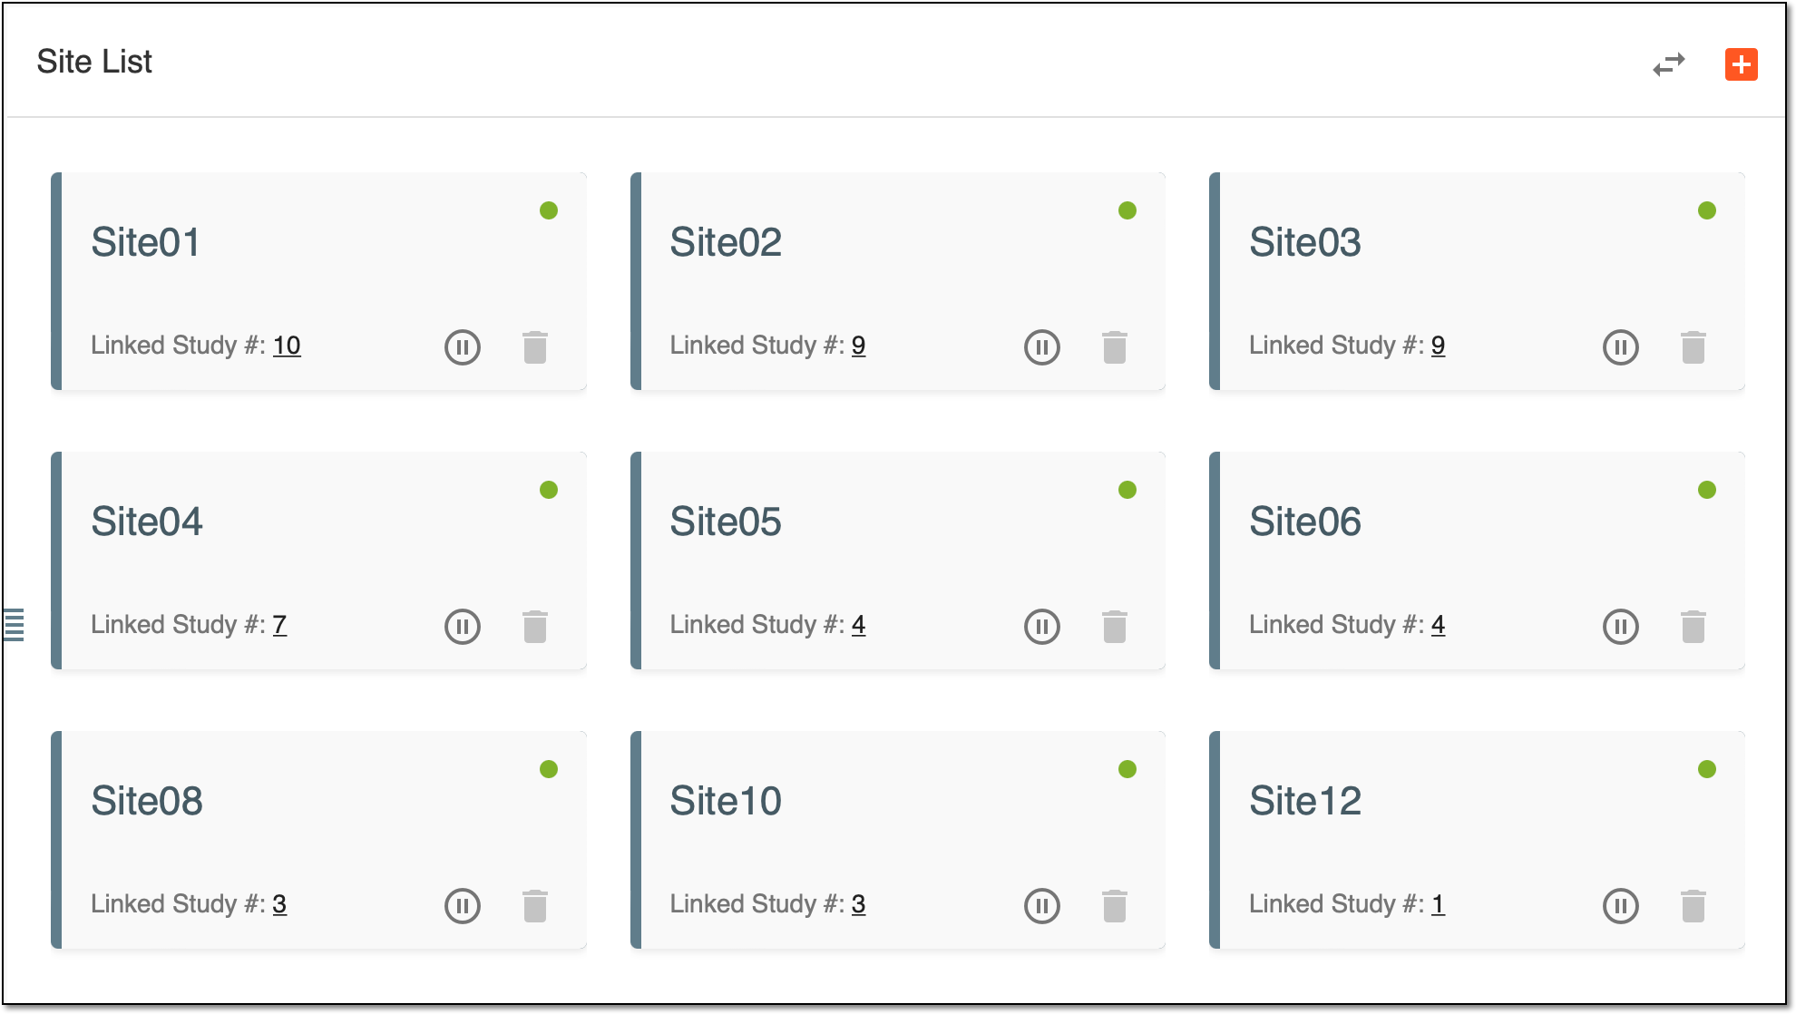The height and width of the screenshot is (1014, 1796).
Task: Click the trash icon on Site05 card
Action: pyautogui.click(x=1114, y=626)
